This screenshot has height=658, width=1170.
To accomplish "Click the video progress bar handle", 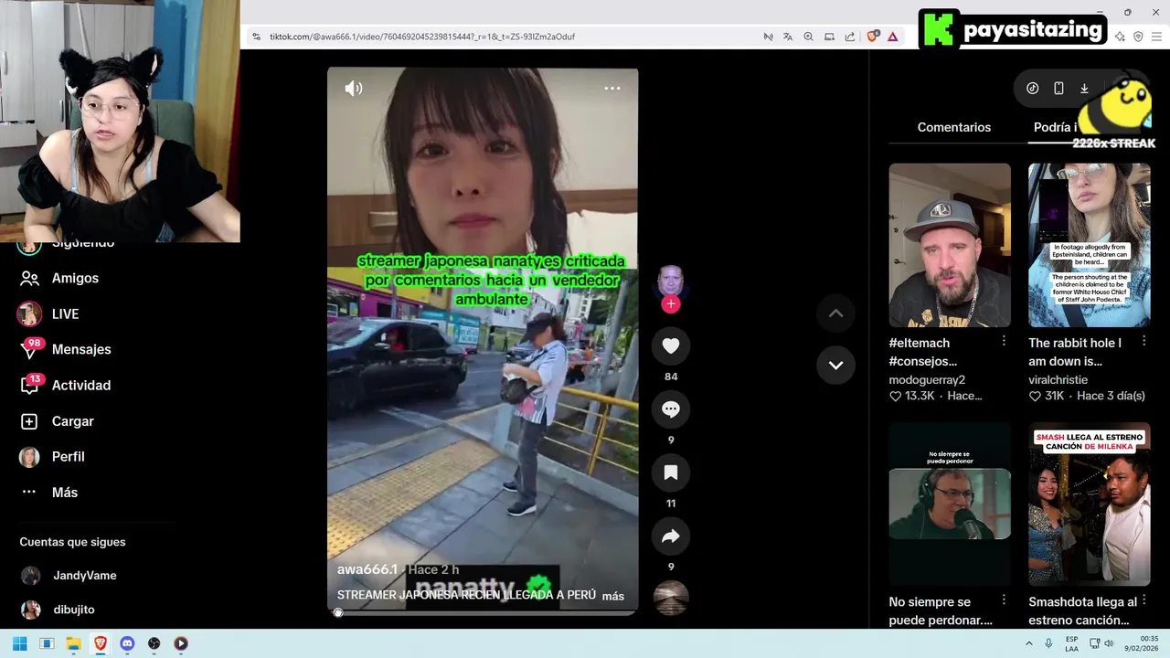I will (338, 612).
